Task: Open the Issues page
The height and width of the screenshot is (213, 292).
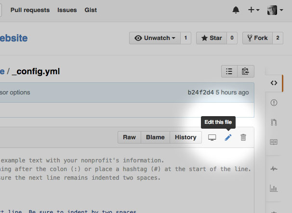Action: click(67, 10)
